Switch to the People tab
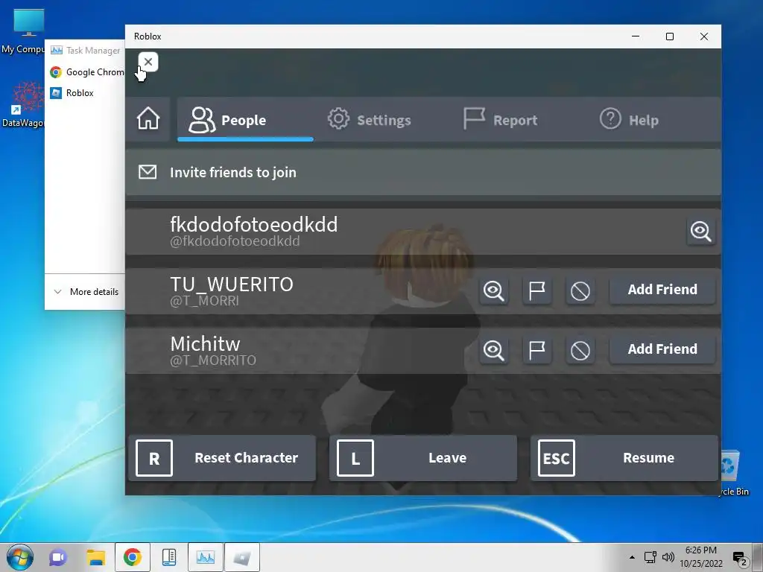Viewport: 763px width, 572px height. click(x=245, y=120)
